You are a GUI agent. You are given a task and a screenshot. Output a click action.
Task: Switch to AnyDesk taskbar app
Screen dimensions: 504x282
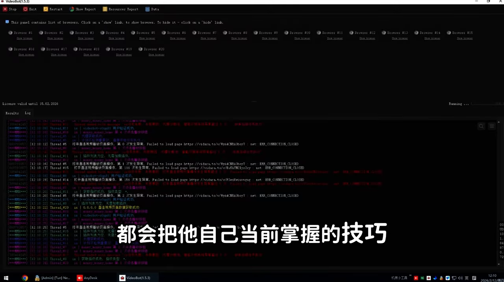coord(87,278)
